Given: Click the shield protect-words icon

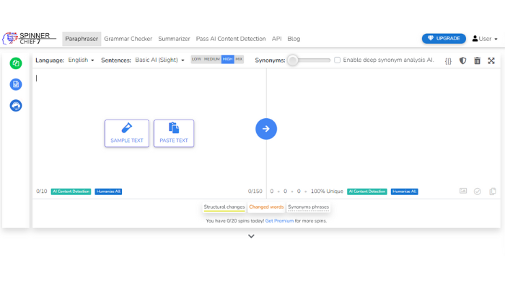Looking at the screenshot, I should (463, 60).
